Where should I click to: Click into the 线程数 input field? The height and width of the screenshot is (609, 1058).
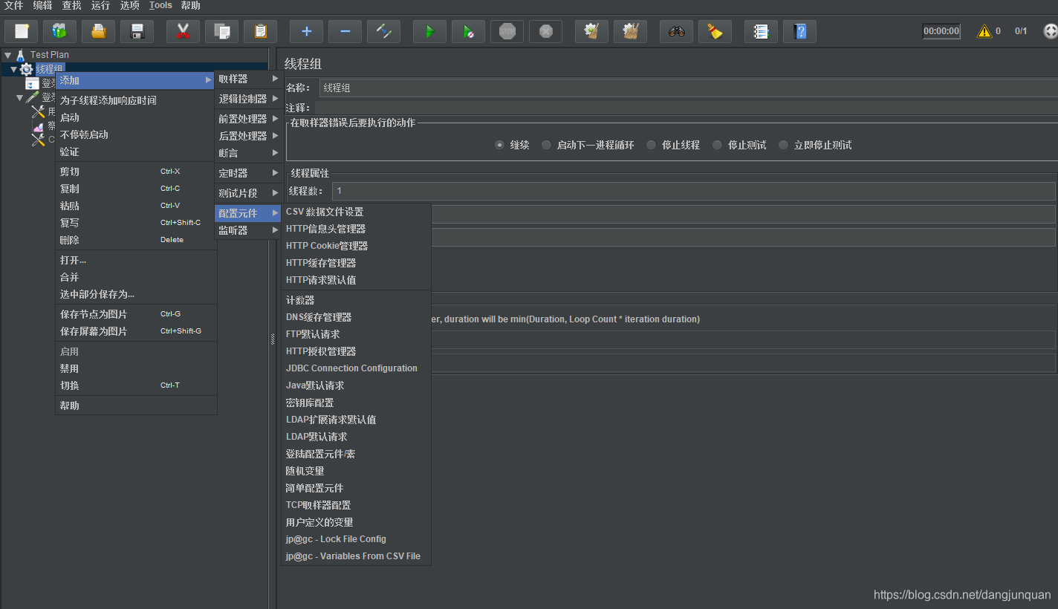point(694,191)
